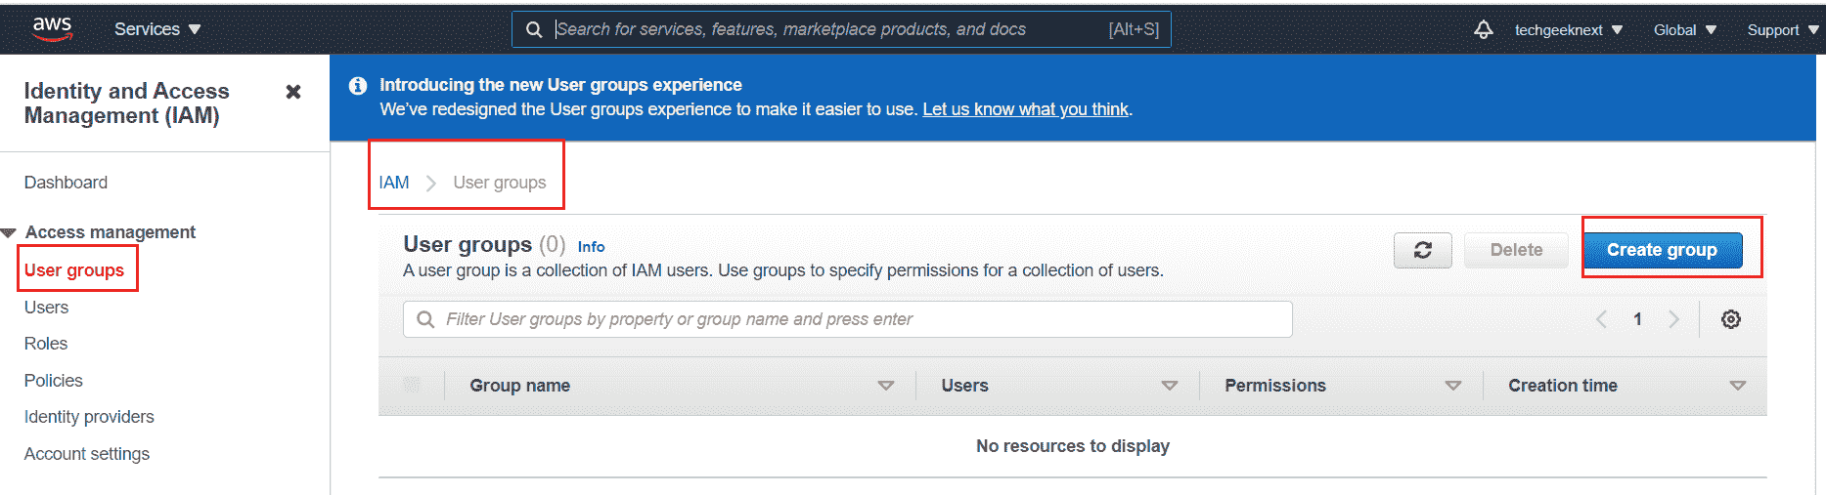Click the Creation time column header
Viewport: 1826px width, 495px height.
[x=1562, y=386]
